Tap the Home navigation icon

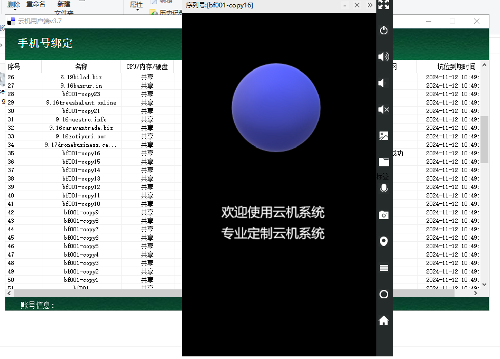pyautogui.click(x=384, y=320)
